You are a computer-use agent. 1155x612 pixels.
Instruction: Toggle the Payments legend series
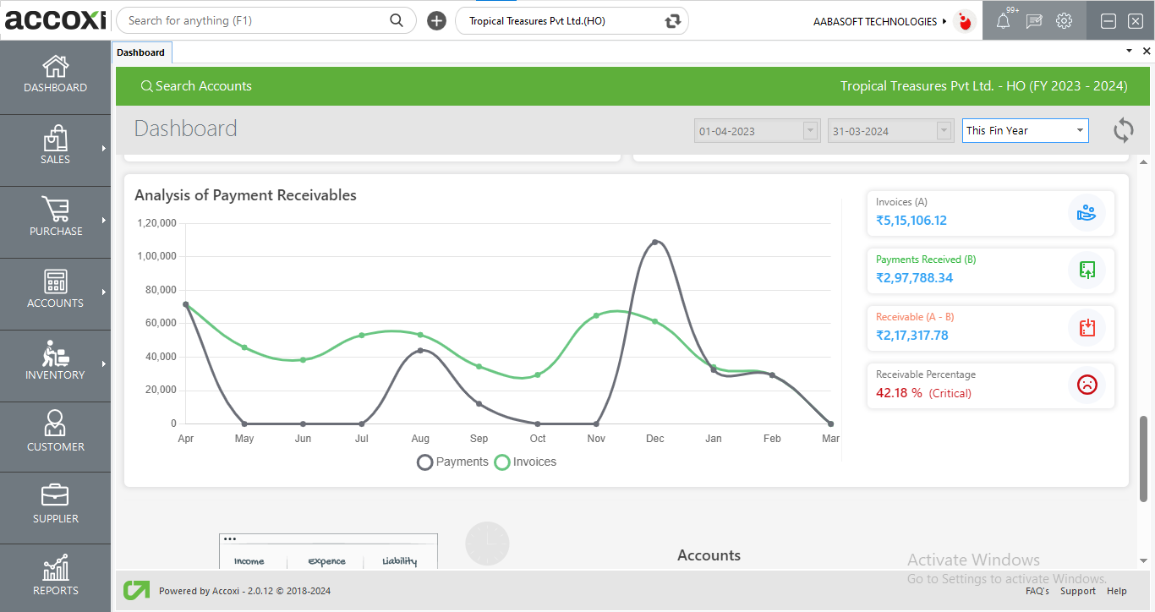click(x=452, y=462)
